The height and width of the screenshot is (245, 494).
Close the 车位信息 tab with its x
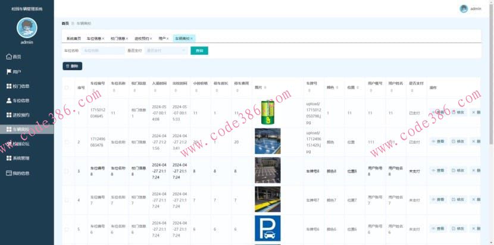[x=103, y=39]
